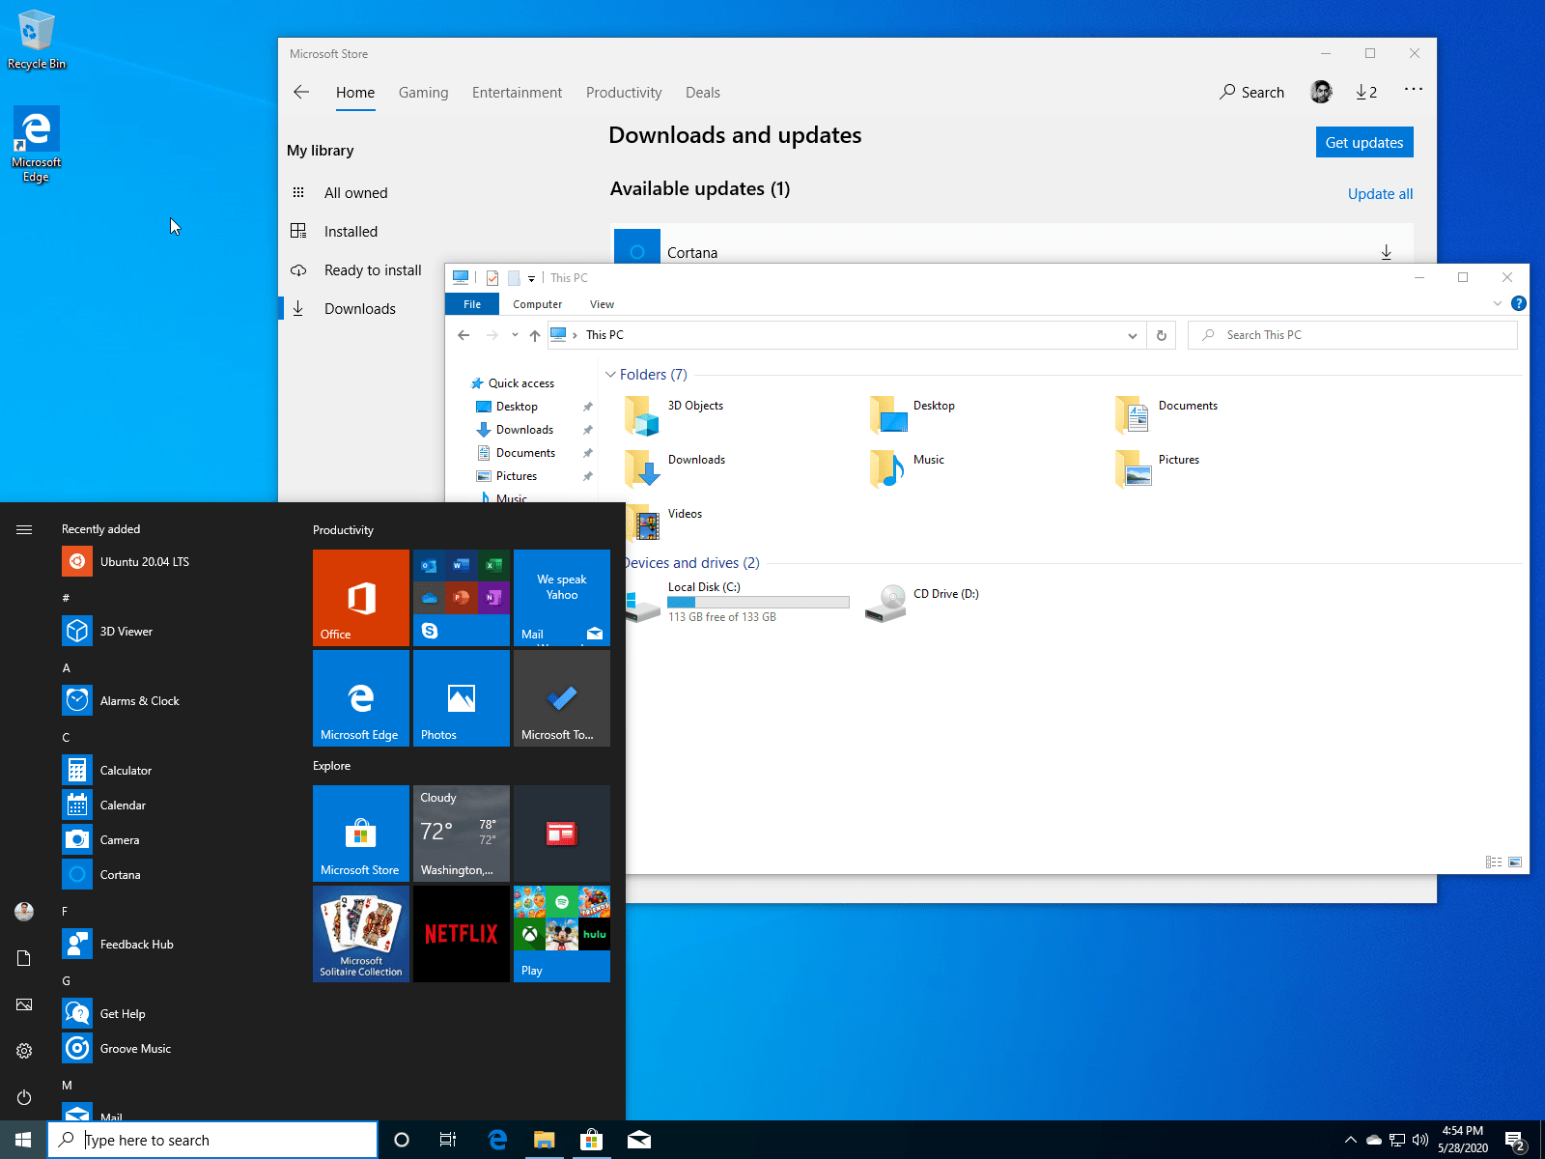The height and width of the screenshot is (1159, 1545).
Task: Switch to the Store Entertainment tab
Action: point(517,93)
